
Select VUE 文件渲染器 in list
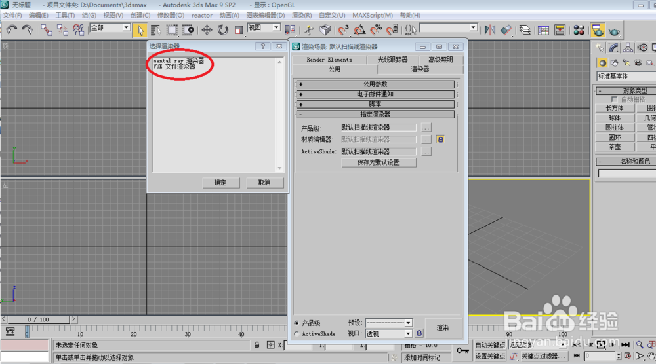(174, 66)
